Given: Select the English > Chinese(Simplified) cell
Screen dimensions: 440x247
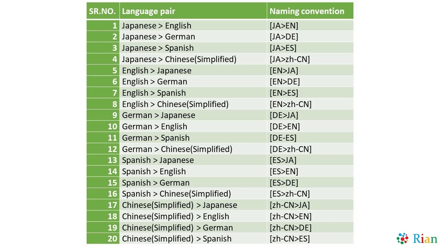Looking at the screenshot, I should coord(175,104).
